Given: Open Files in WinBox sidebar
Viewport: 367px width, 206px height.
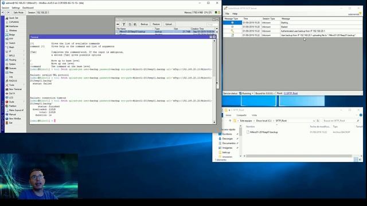Looking at the screenshot, I should pyautogui.click(x=11, y=73).
